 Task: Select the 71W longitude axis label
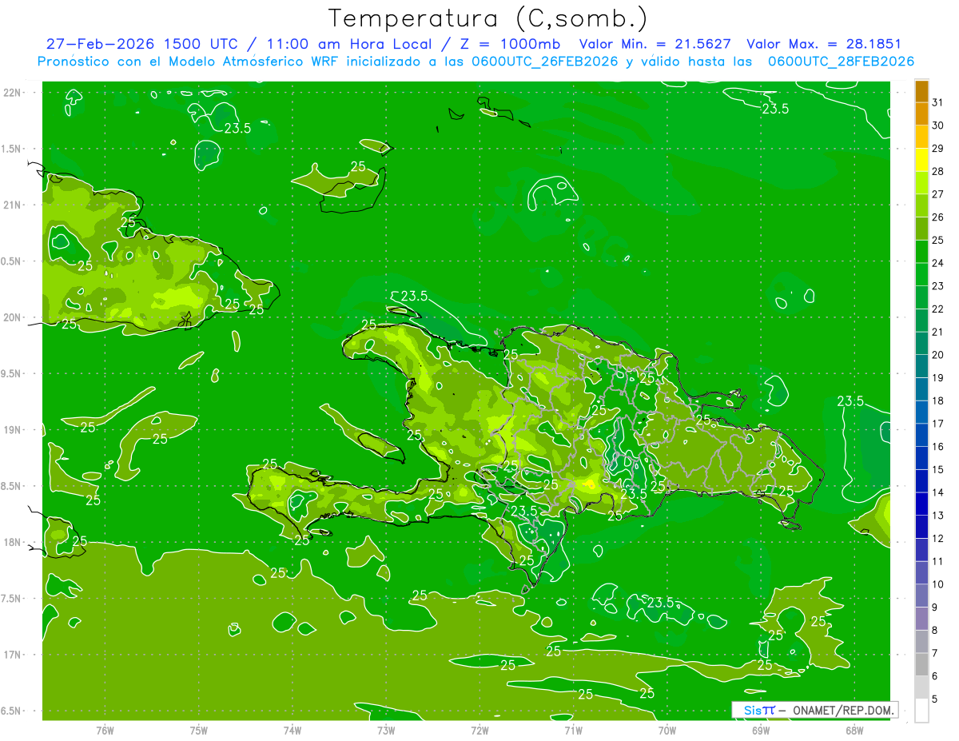tap(573, 731)
